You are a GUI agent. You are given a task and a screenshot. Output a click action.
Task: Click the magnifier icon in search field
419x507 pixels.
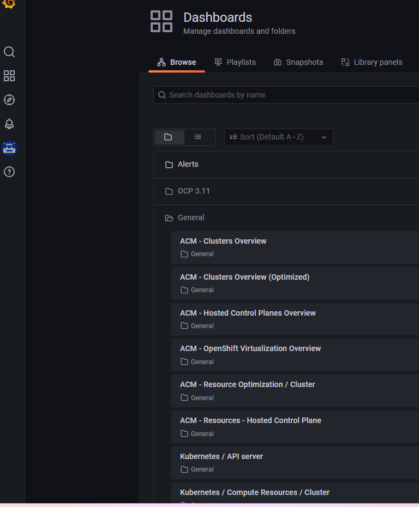[x=162, y=95]
